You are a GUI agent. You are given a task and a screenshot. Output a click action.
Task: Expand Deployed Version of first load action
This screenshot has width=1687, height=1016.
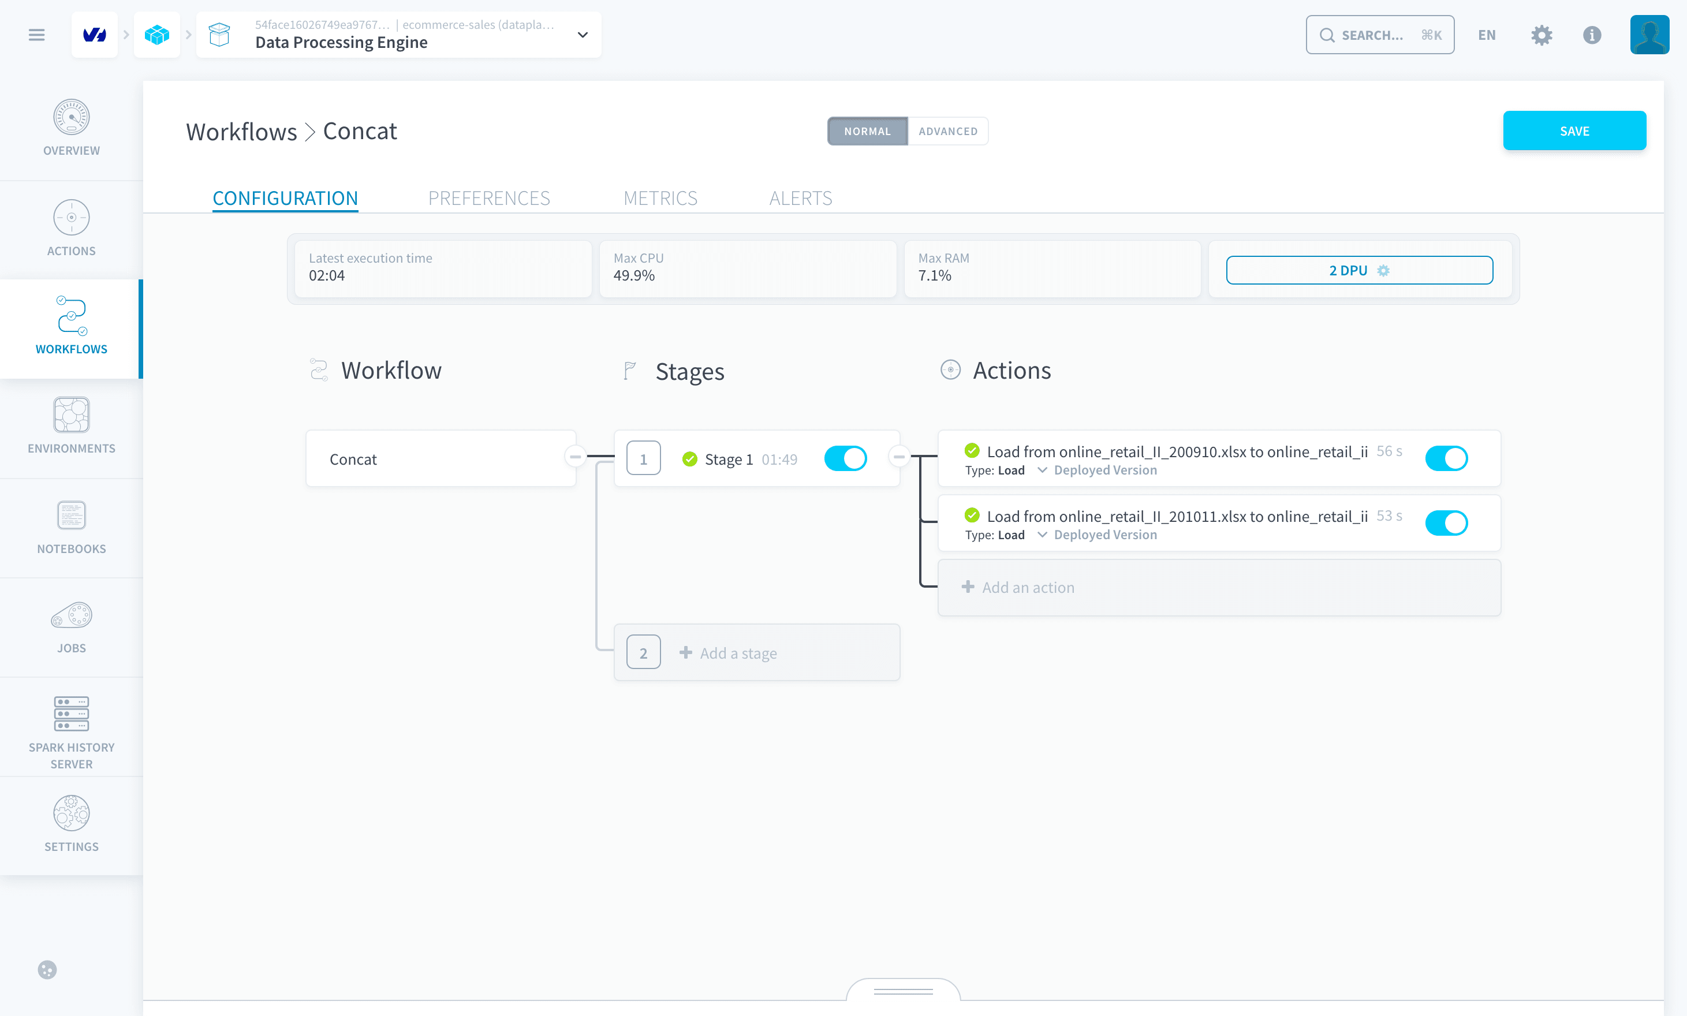(x=1097, y=470)
